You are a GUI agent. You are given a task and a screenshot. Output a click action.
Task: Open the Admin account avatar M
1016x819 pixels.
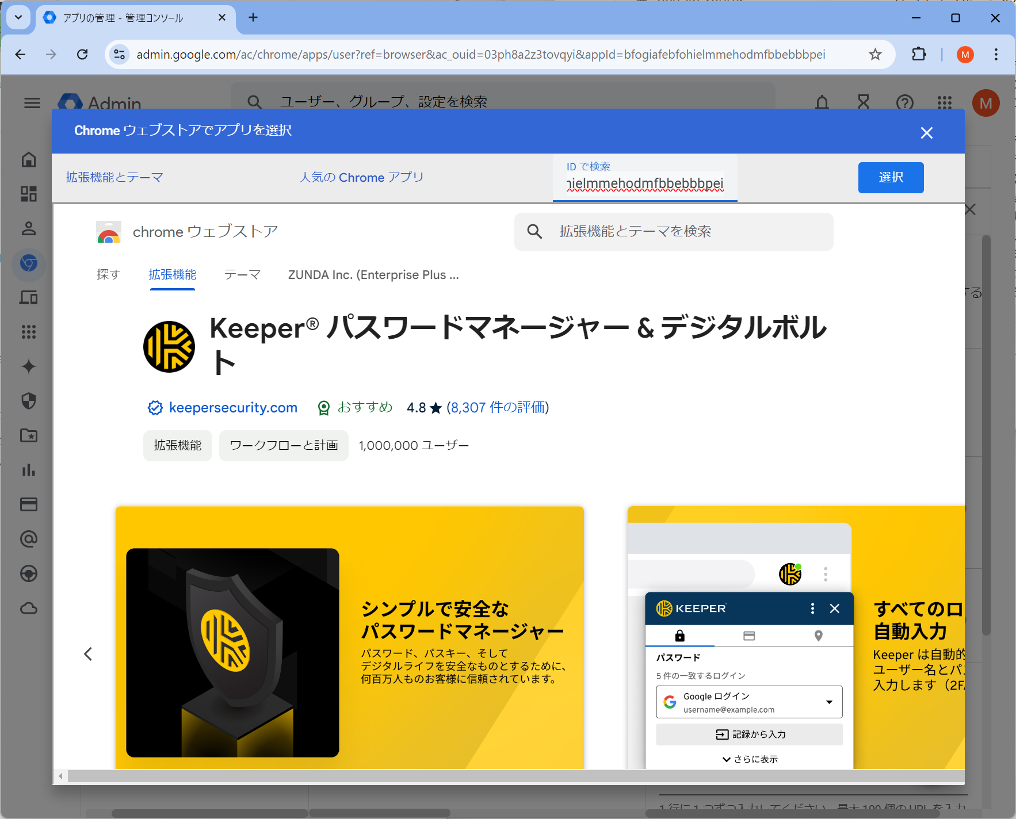[x=986, y=103]
